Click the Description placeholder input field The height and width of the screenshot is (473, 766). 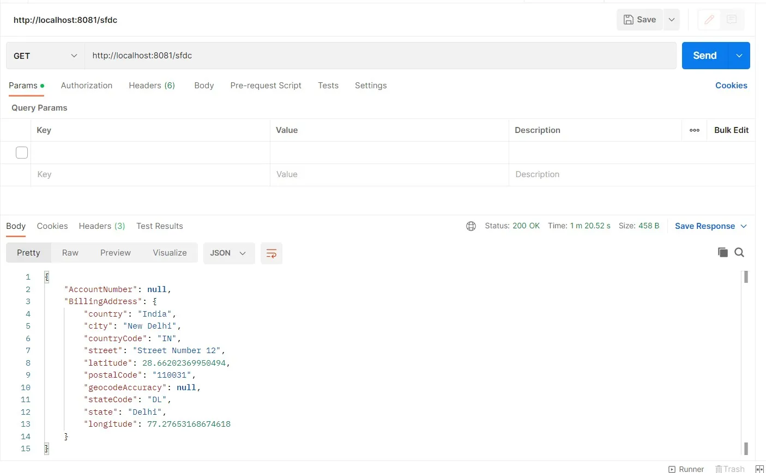(x=632, y=174)
